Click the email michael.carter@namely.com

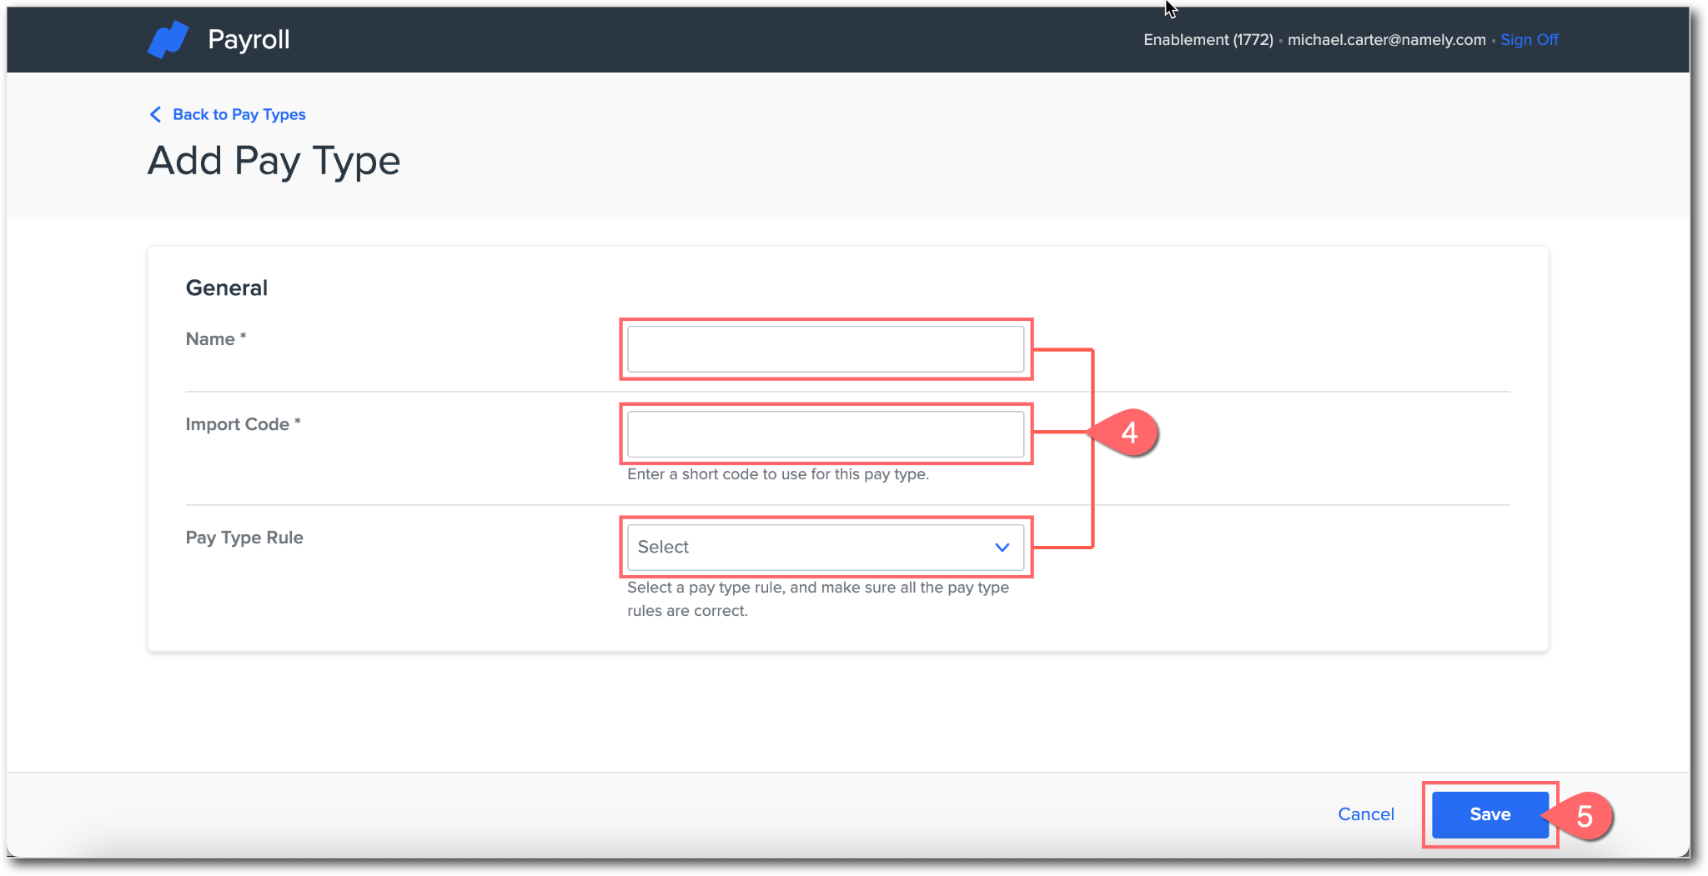coord(1387,39)
